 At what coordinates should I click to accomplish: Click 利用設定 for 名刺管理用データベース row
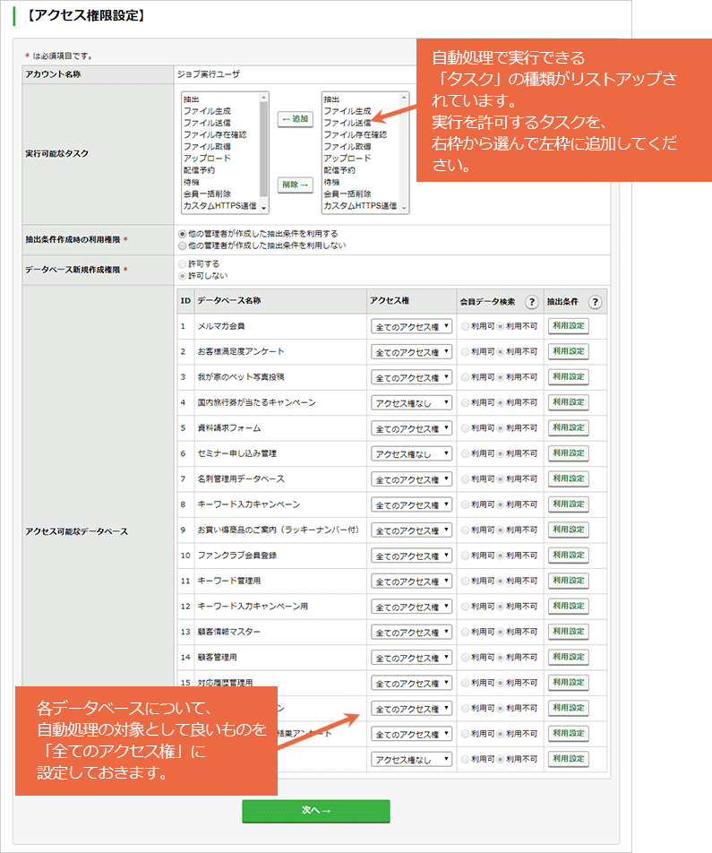[569, 478]
